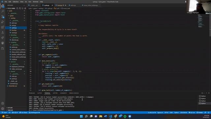Open the Run and Debug view
Viewport: 211px width, 119px height.
(3, 22)
